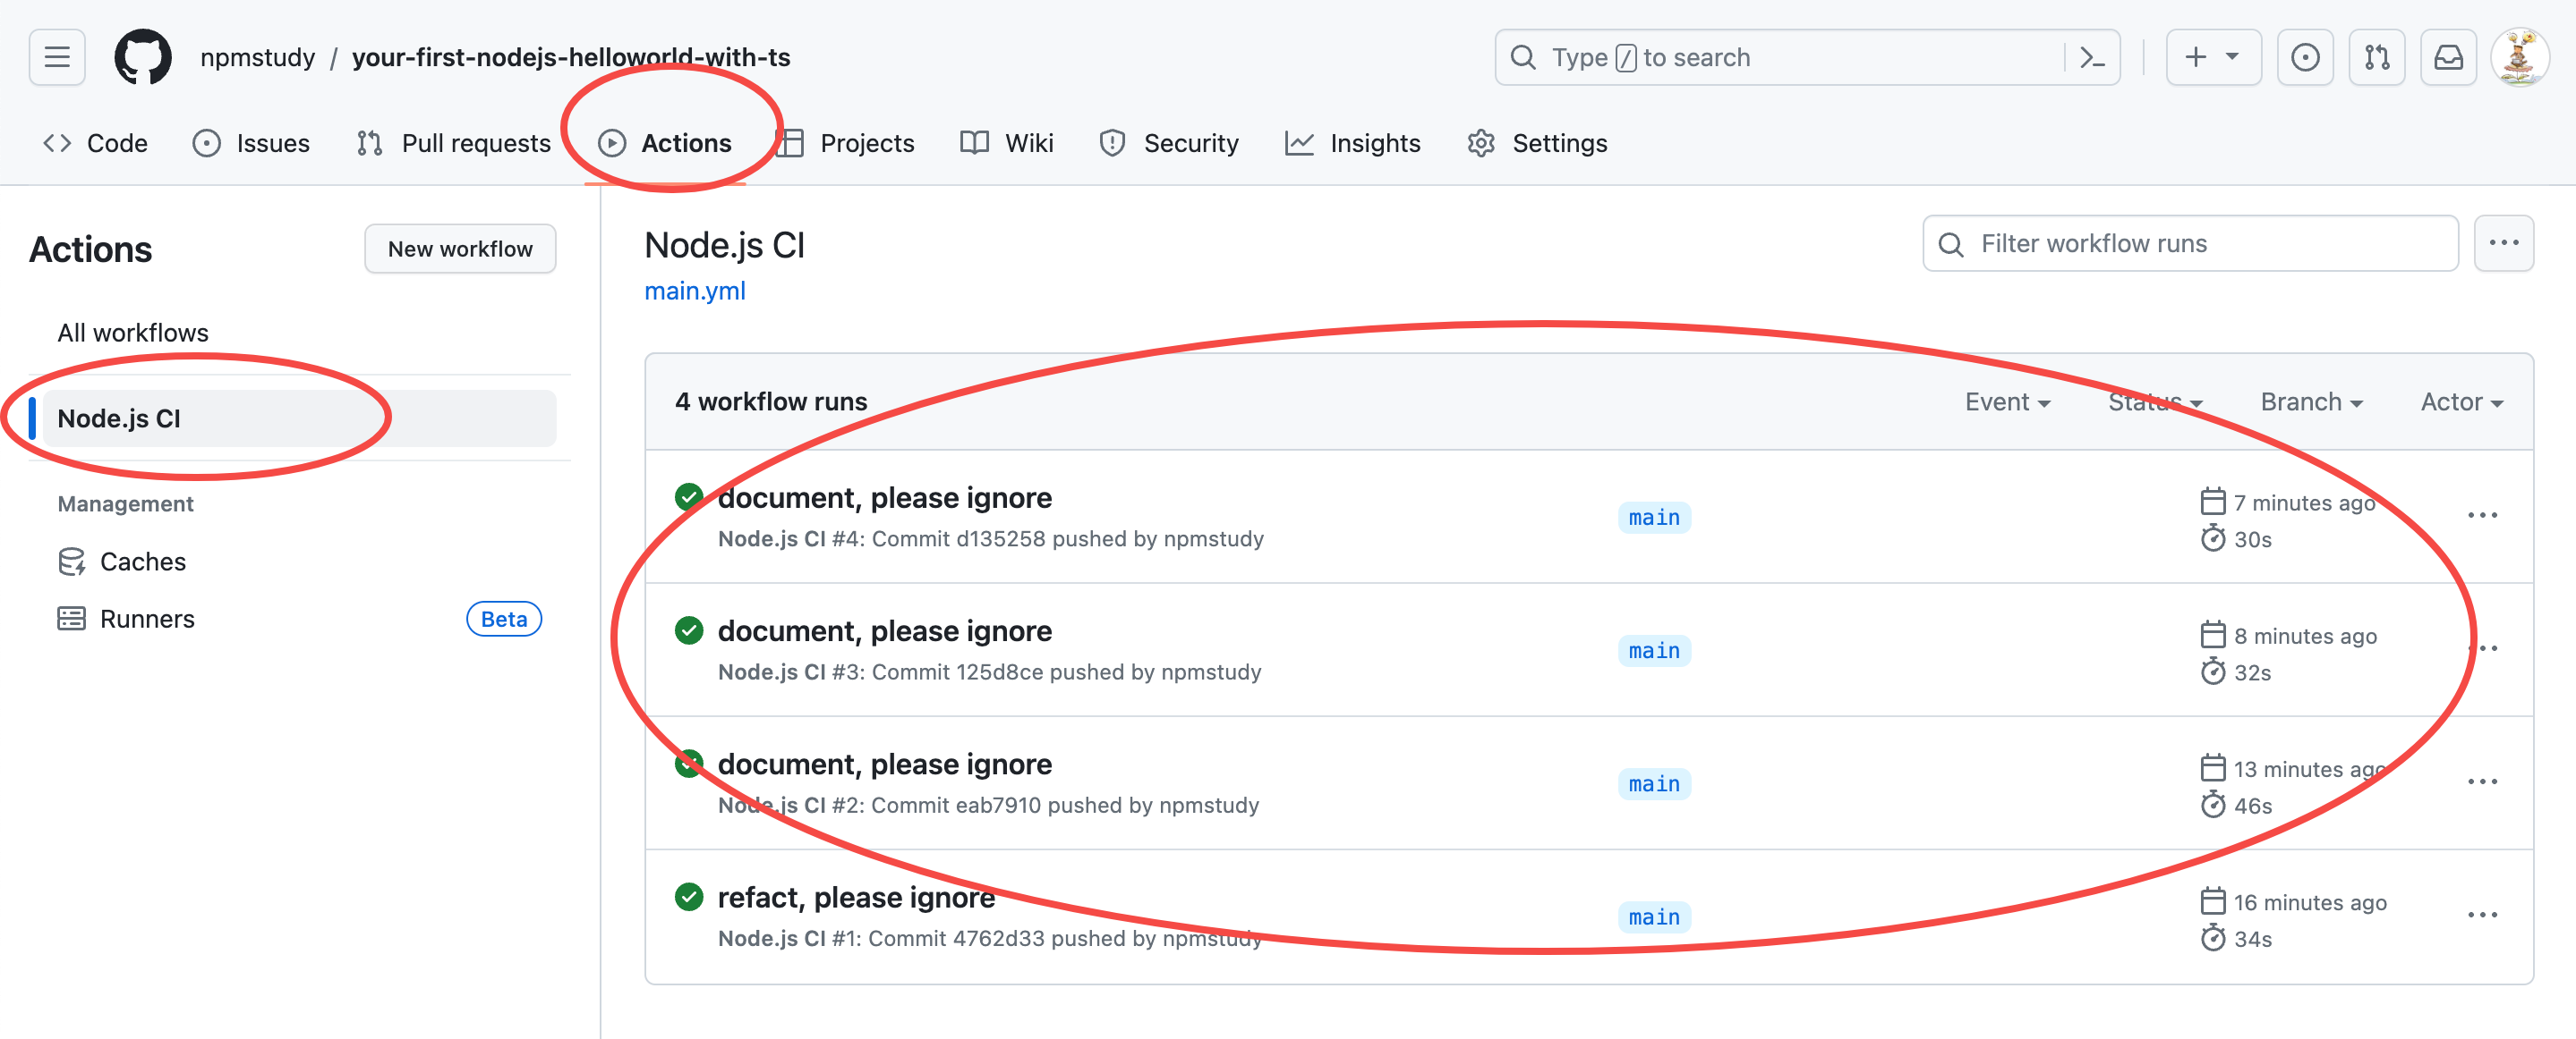The height and width of the screenshot is (1039, 2576).
Task: Open the notifications inbox icon
Action: (2448, 57)
